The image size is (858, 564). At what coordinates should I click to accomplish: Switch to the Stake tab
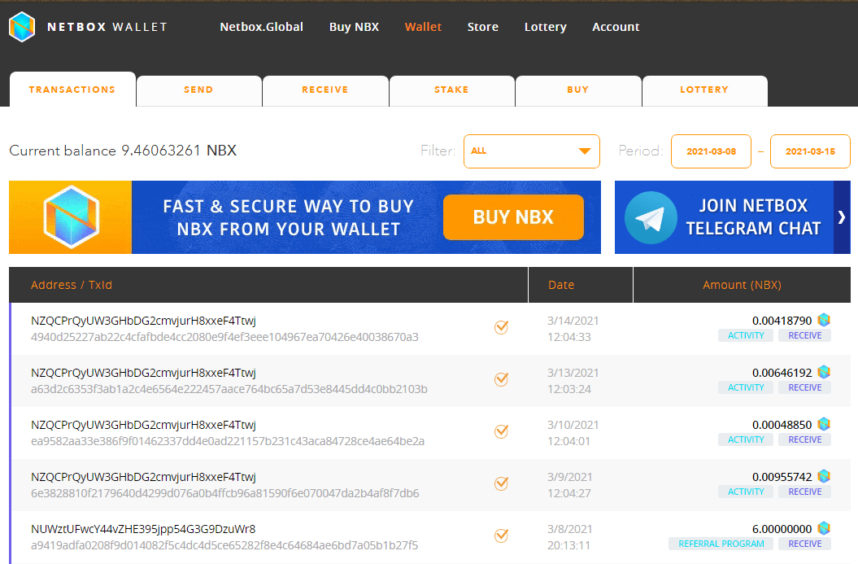[x=451, y=90]
